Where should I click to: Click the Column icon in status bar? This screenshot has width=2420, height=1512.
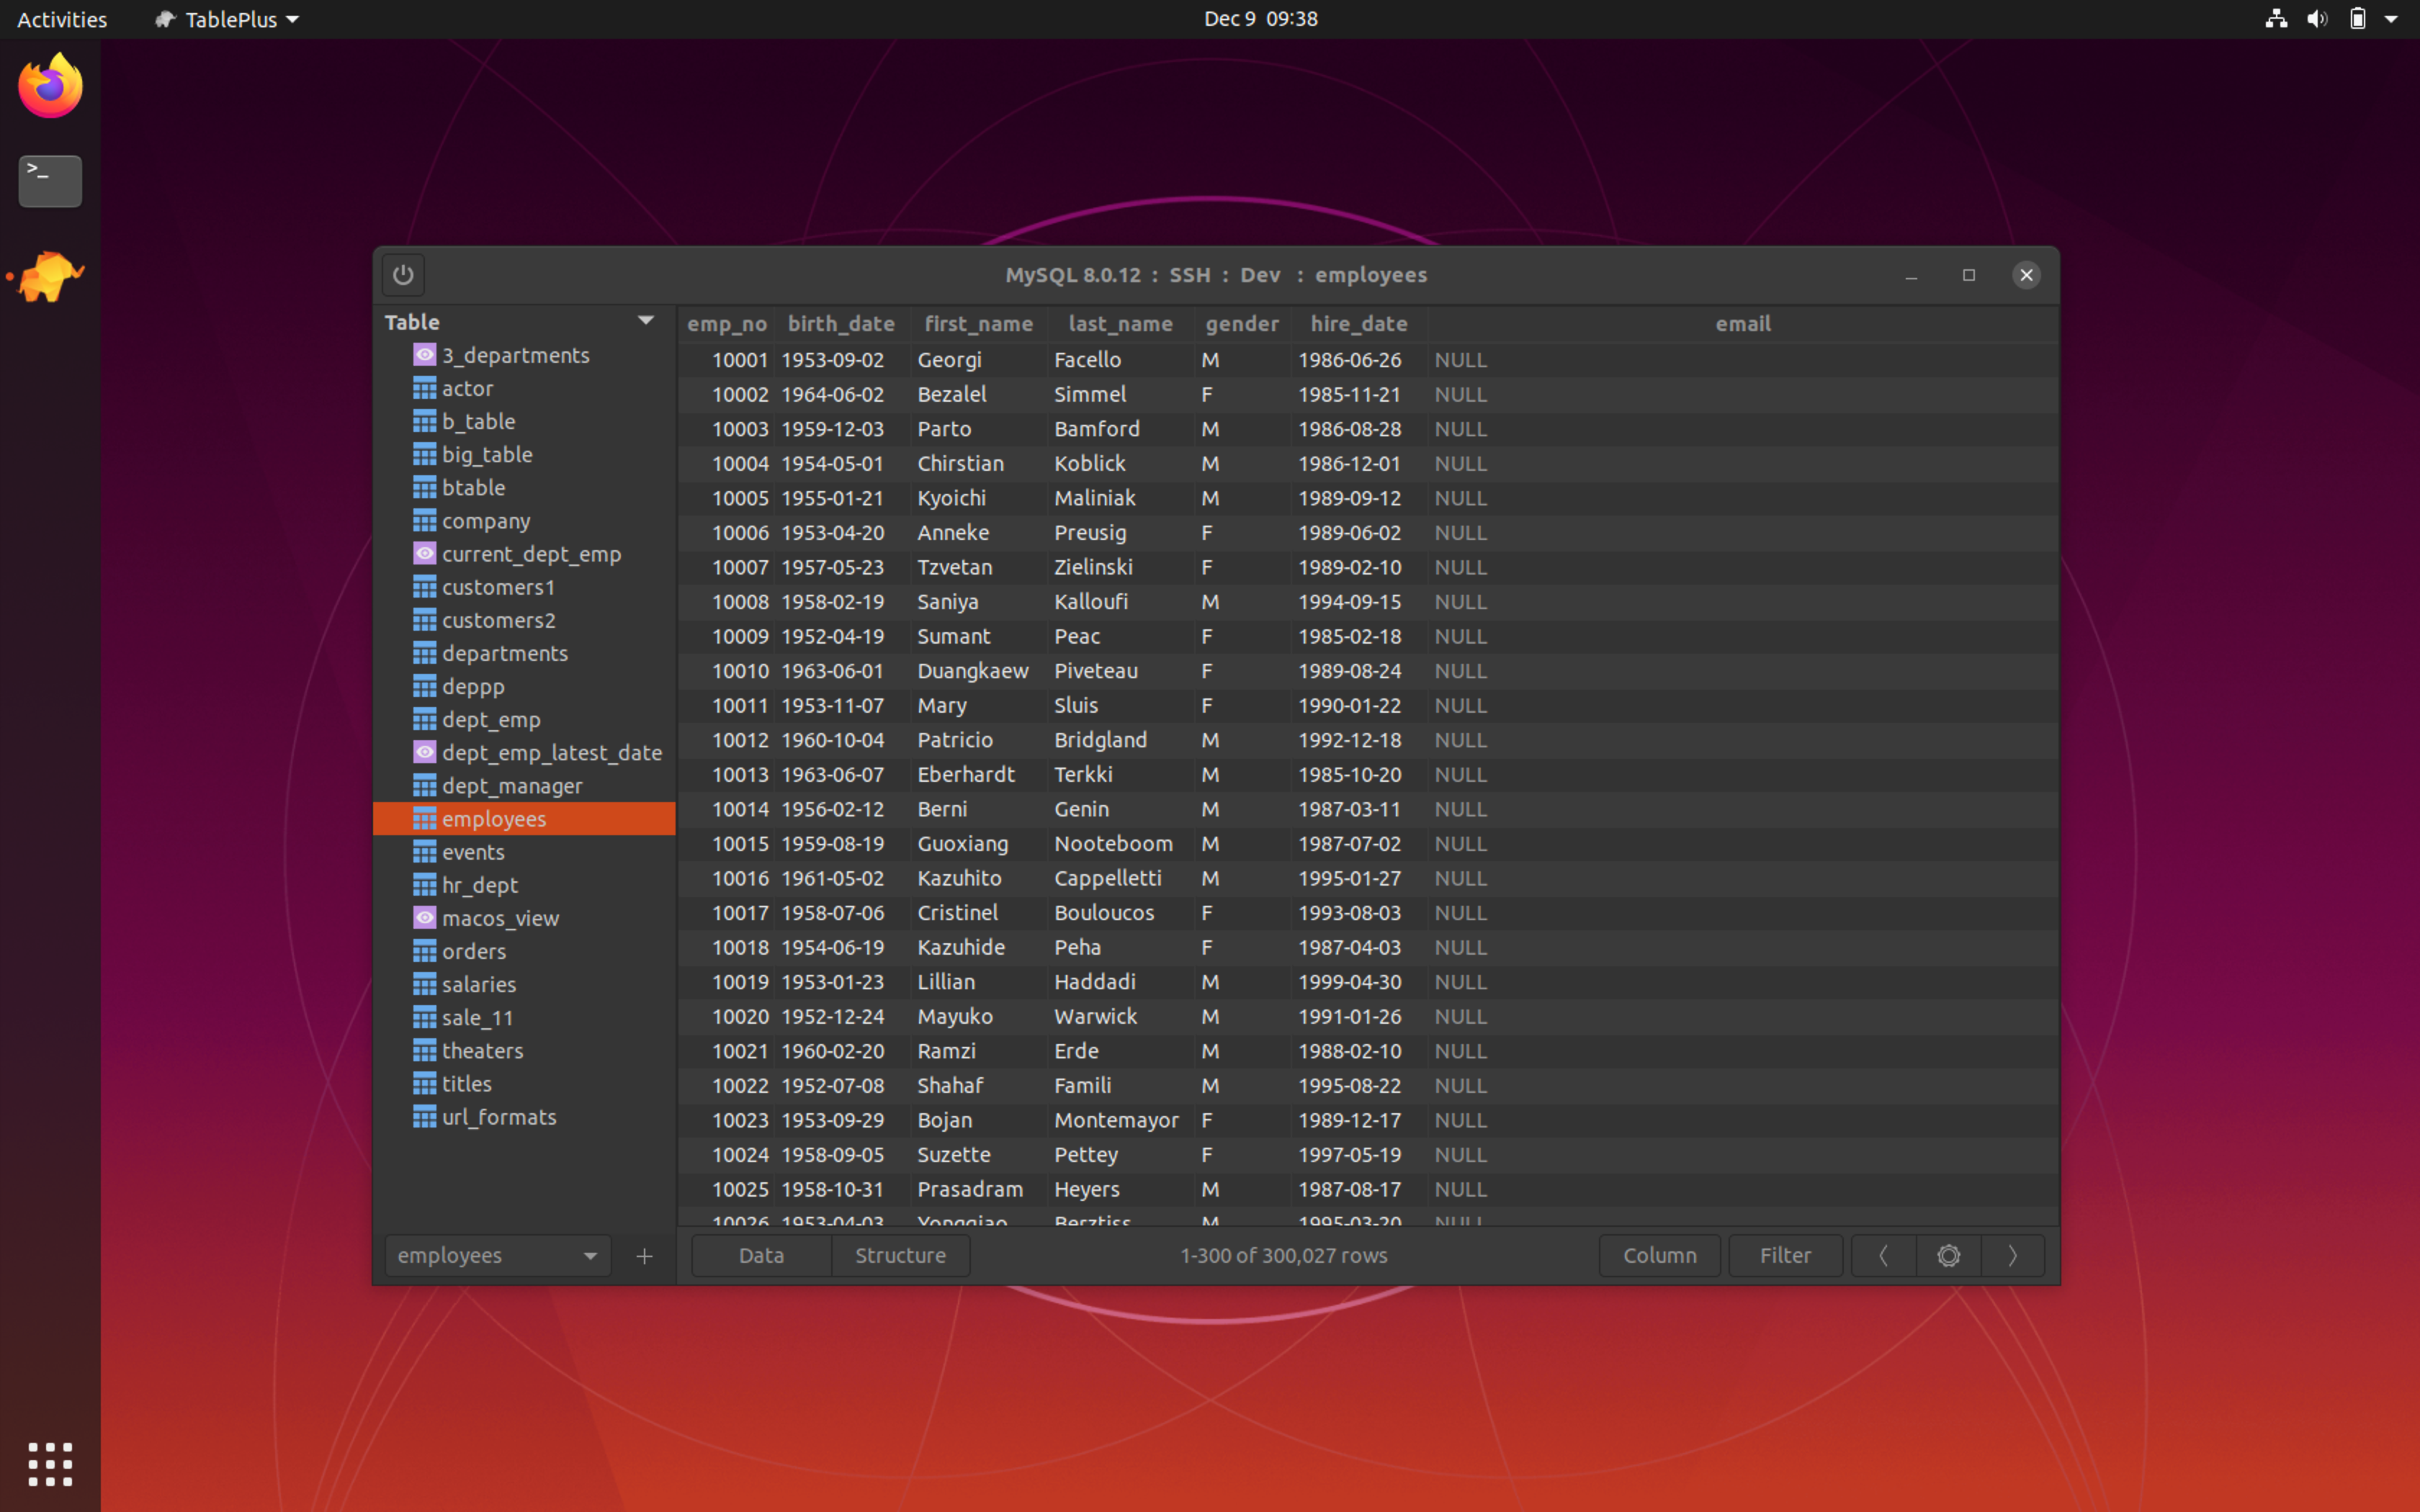coord(1657,1254)
